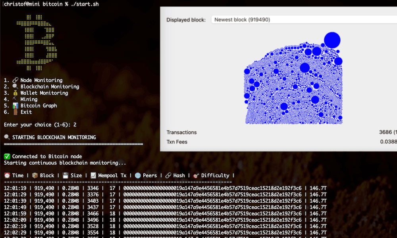Click the pickaxe Mining icon

(x=14, y=99)
